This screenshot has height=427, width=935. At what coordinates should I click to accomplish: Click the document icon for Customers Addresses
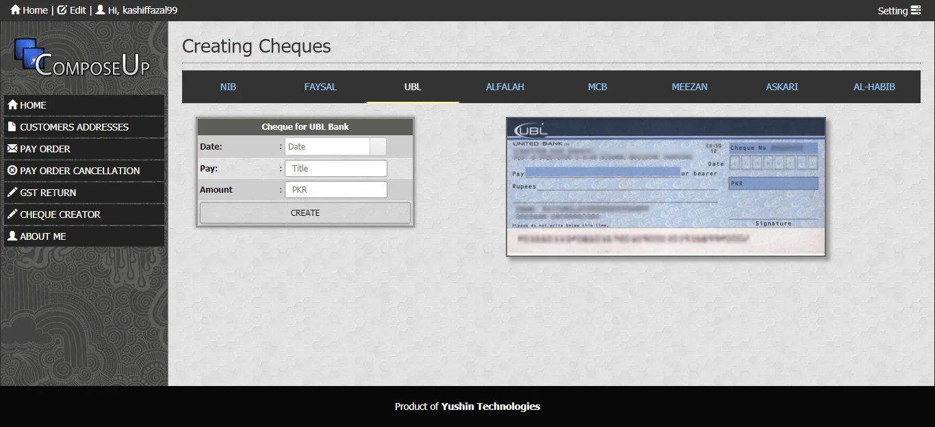point(12,127)
